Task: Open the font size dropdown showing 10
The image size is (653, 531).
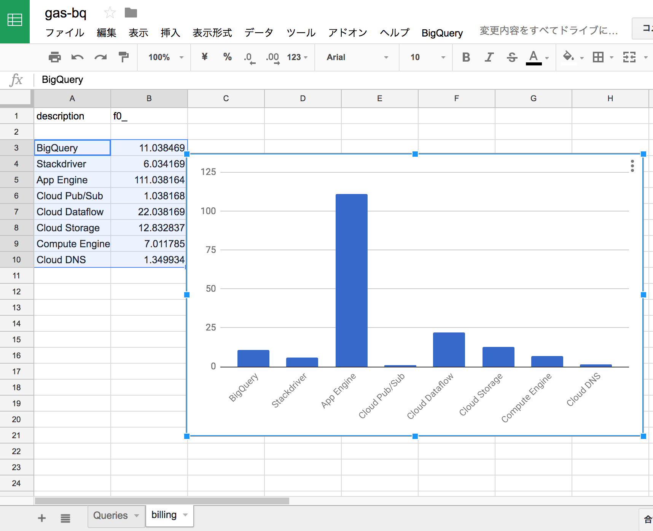Action: (427, 57)
